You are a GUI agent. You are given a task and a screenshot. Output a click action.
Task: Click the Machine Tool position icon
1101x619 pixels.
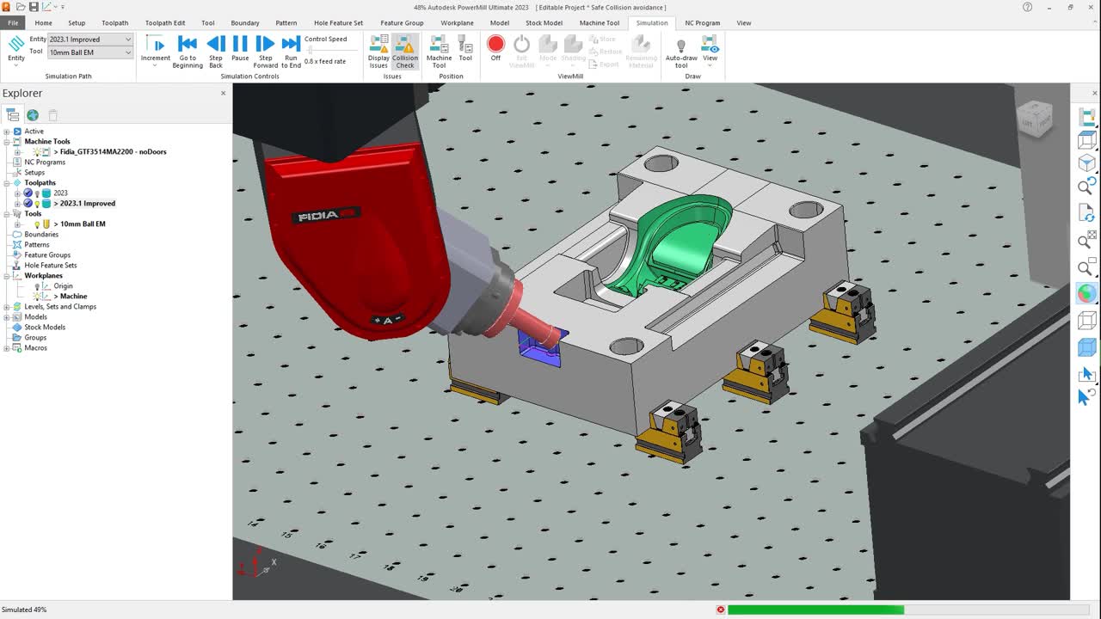(439, 51)
